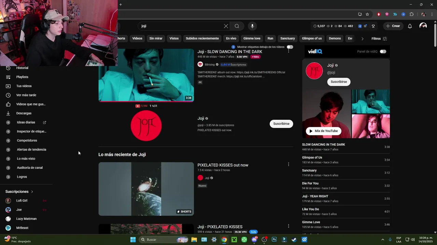Select the Subidos recientemente chip
This screenshot has width=437, height=245.
pos(202,38)
